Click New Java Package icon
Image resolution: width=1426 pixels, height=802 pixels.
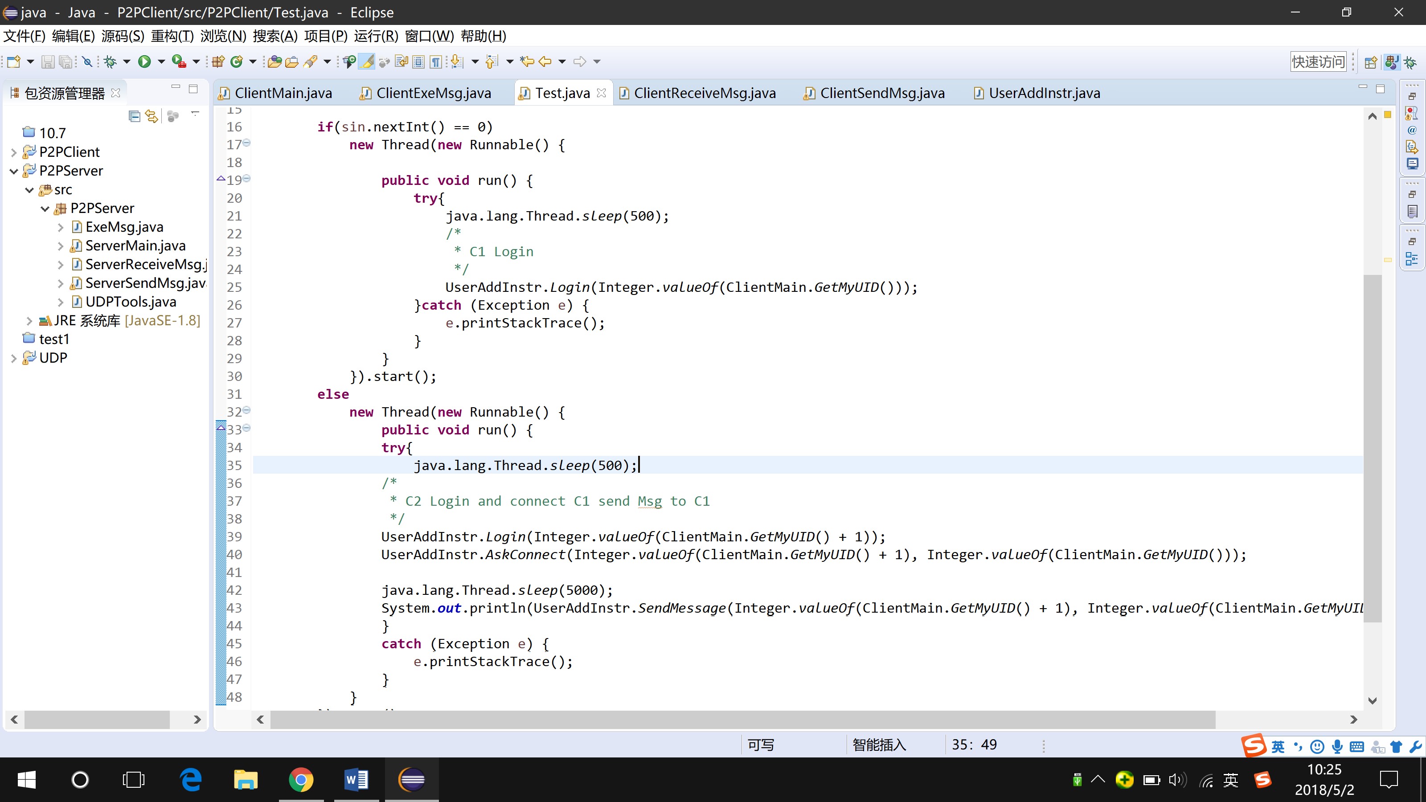[x=218, y=61]
